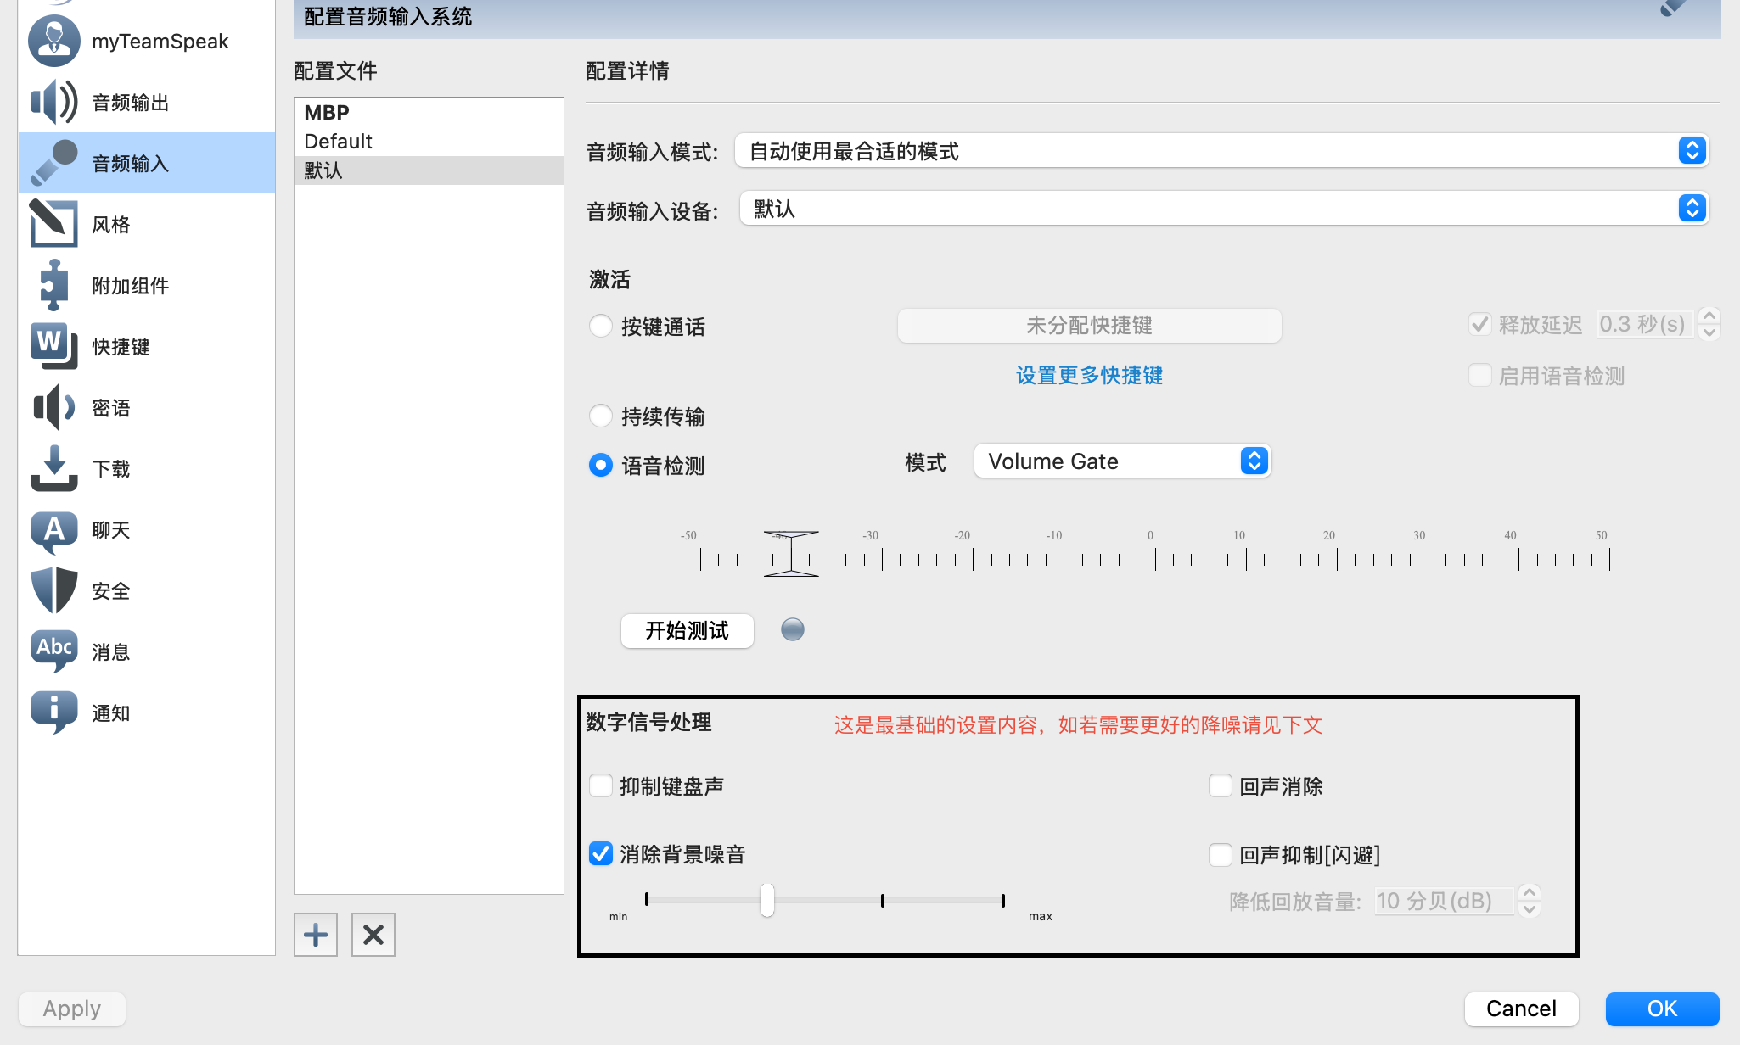Open the 设置更多快捷键 link
This screenshot has width=1740, height=1045.
coord(1089,375)
